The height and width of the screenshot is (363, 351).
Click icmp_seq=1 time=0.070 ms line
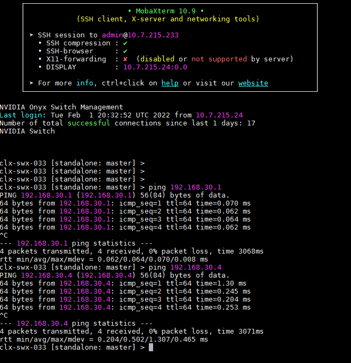(125, 203)
